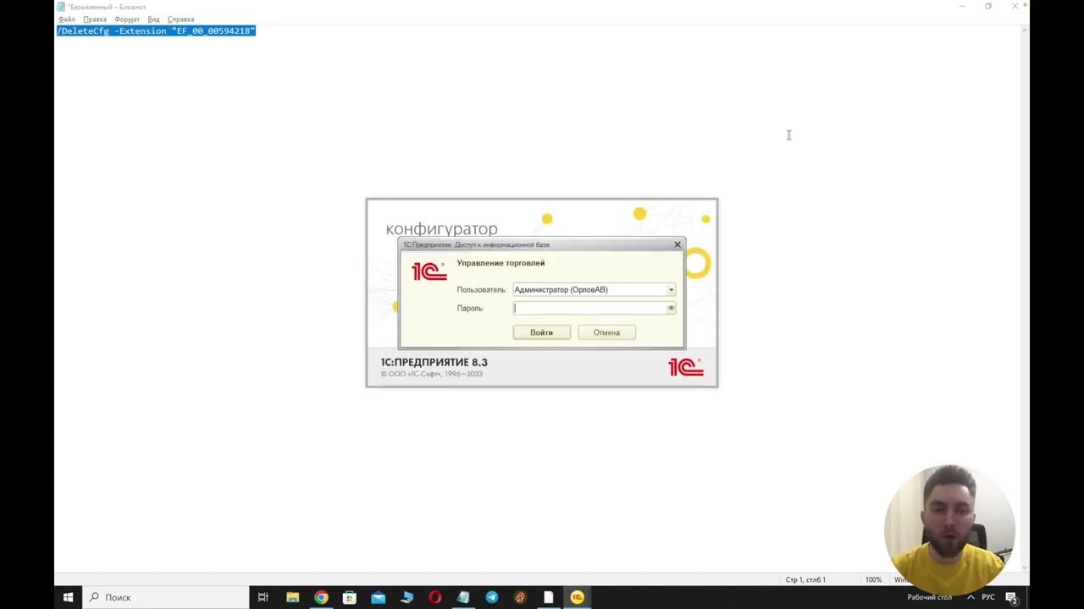Open the Пользователь user dropdown list
This screenshot has height=609, width=1084.
[x=671, y=290]
